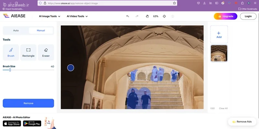Click the Brush Size value 40
The height and width of the screenshot is (129, 259).
click(x=52, y=66)
